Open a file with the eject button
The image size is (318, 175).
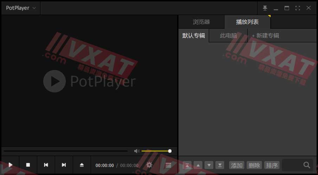[82, 165]
